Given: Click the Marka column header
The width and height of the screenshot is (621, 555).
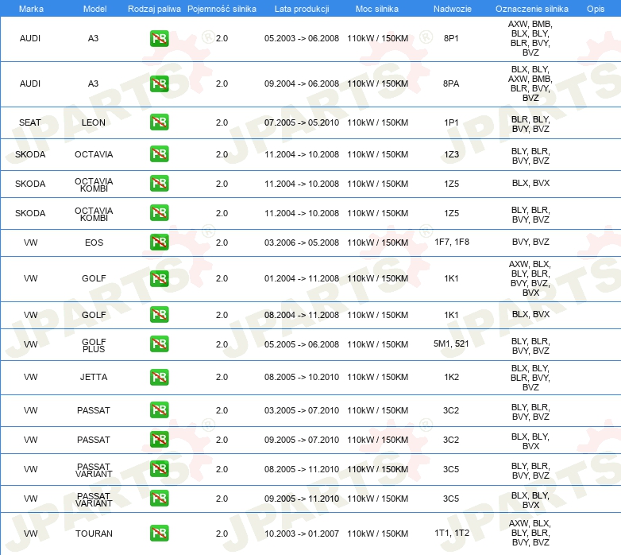Looking at the screenshot, I should pyautogui.click(x=30, y=7).
